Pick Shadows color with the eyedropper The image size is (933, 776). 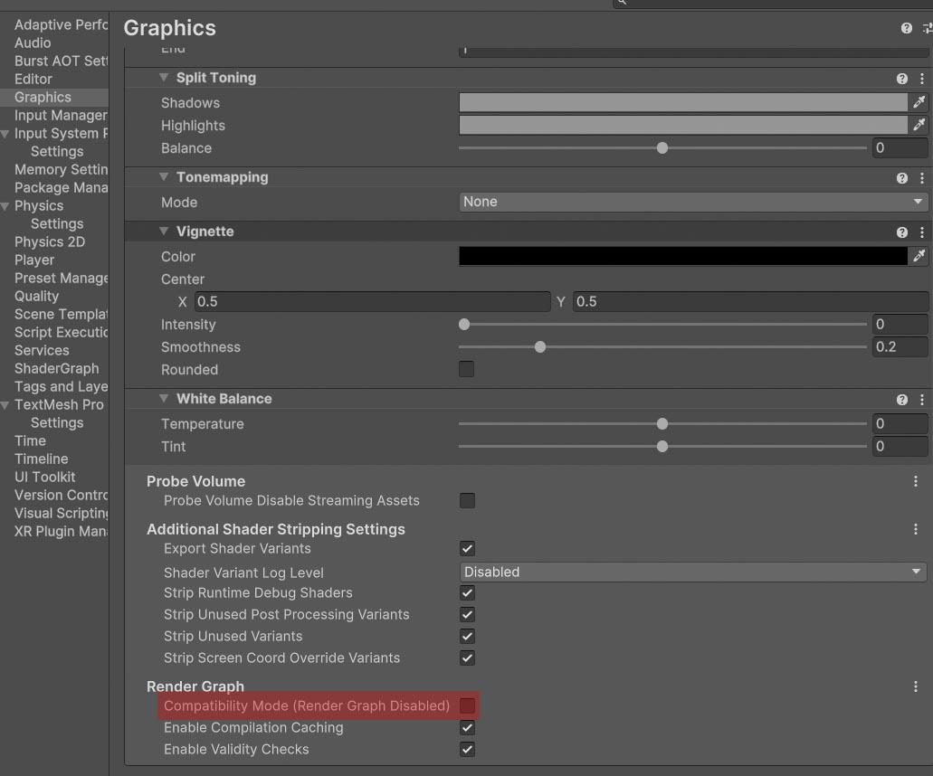tap(919, 103)
